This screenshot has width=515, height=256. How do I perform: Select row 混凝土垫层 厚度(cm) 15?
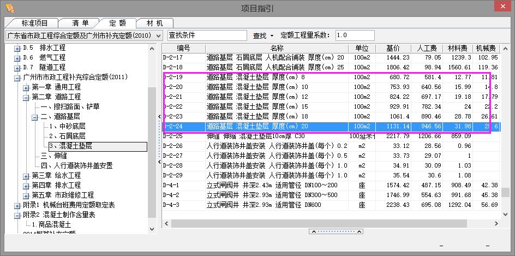[331, 106]
